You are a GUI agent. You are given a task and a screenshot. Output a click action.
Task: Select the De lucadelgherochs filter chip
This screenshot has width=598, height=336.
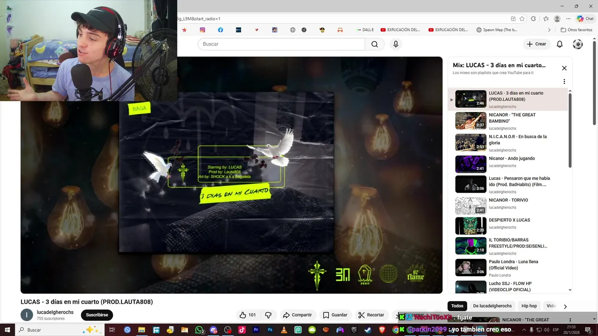(x=492, y=306)
